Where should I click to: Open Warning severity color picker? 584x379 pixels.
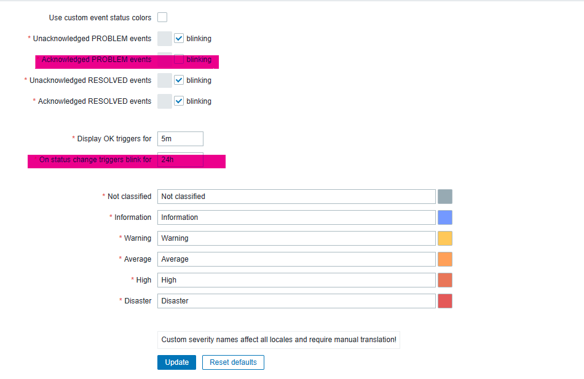[445, 238]
